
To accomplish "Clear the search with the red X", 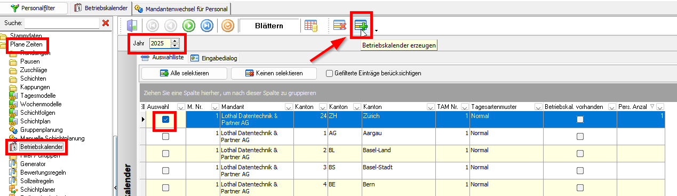I will click(105, 23).
